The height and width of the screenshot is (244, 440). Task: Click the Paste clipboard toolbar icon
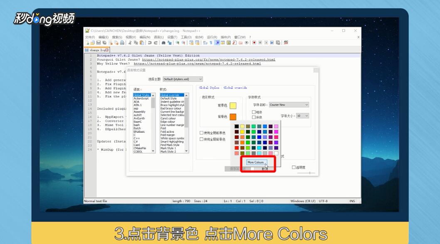tap(142, 43)
